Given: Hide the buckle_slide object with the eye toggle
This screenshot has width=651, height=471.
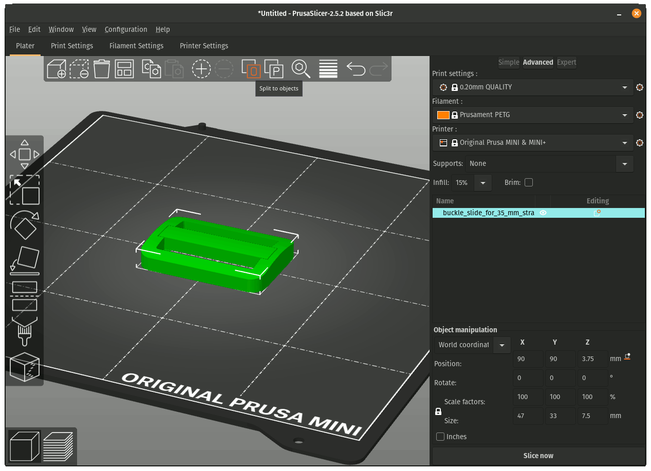Looking at the screenshot, I should coord(543,213).
